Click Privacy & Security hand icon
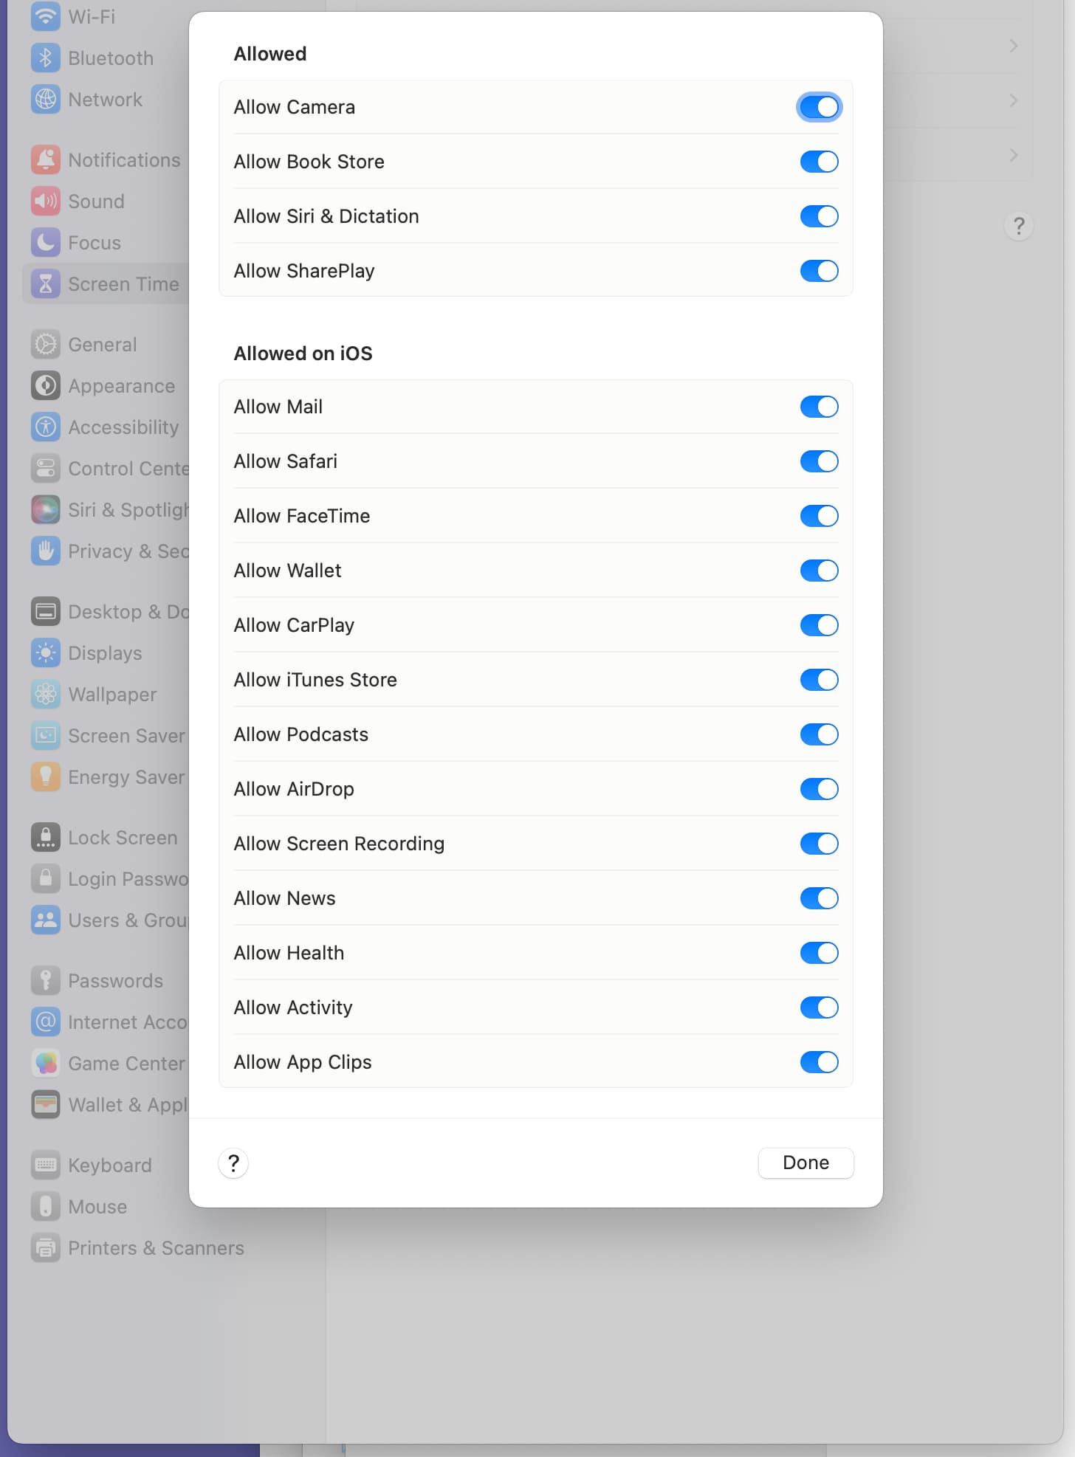The width and height of the screenshot is (1075, 1457). (x=46, y=551)
